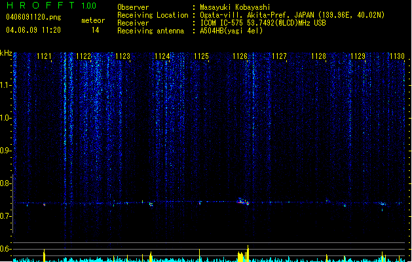Screen dimensions: 412x262
Task: Click the Receiving antenna label
Action: pos(151,31)
